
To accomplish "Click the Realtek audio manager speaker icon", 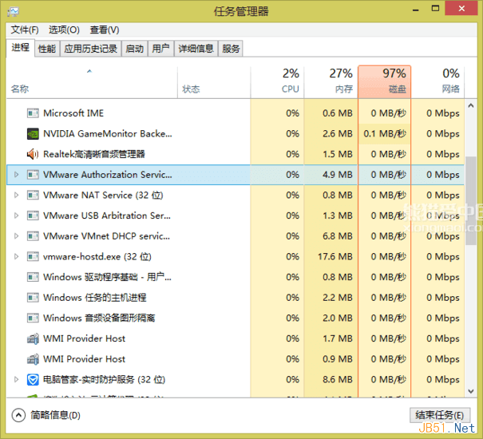I will [x=33, y=154].
